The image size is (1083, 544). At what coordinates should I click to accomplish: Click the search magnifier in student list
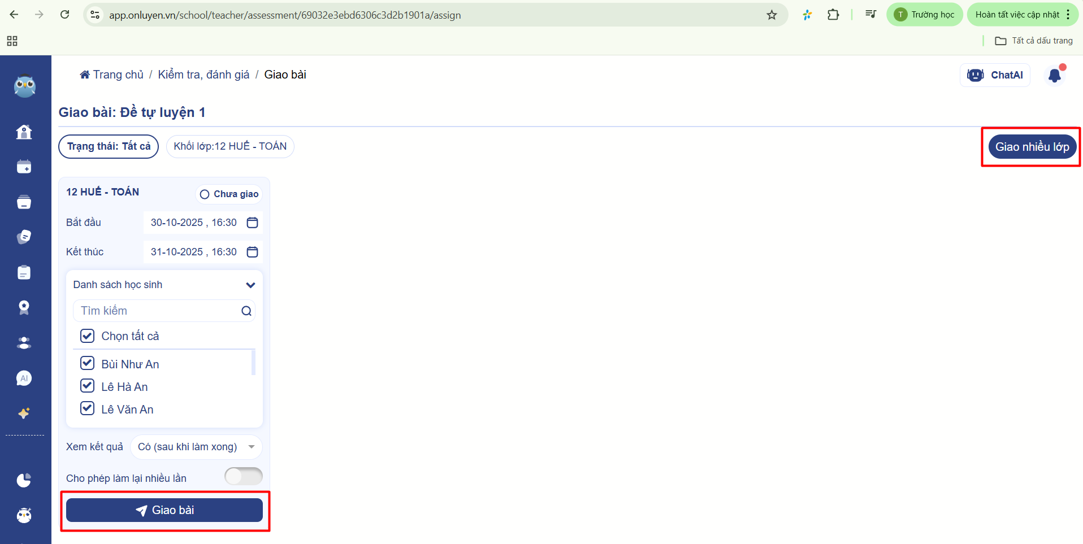(x=246, y=311)
